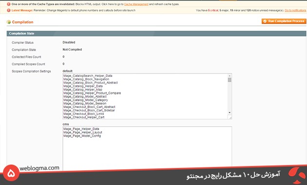Image resolution: width=307 pixels, height=185 pixels.
Task: Click the Compiler Status label
Action: click(22, 42)
